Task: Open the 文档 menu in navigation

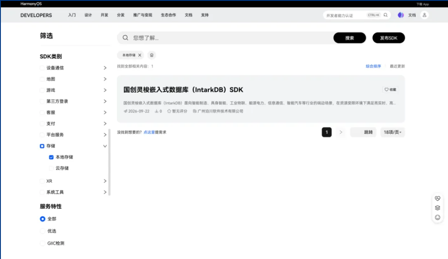Action: coord(188,15)
